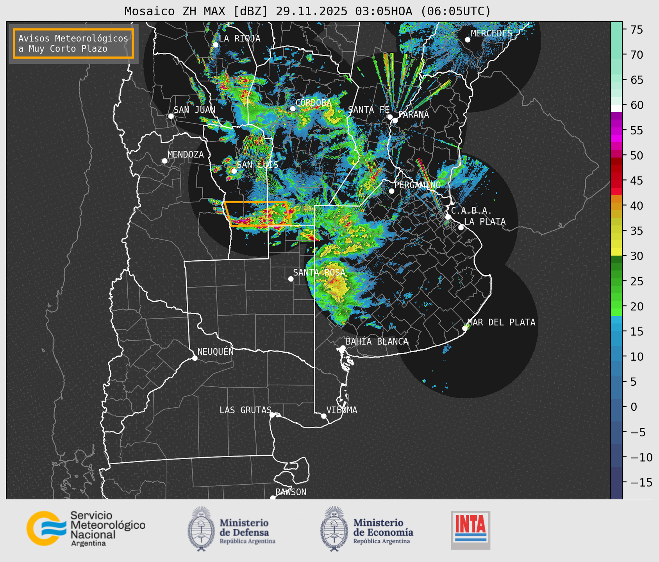Image resolution: width=659 pixels, height=562 pixels.
Task: Click the MAR DEL PLATA label text
Action: pos(501,322)
